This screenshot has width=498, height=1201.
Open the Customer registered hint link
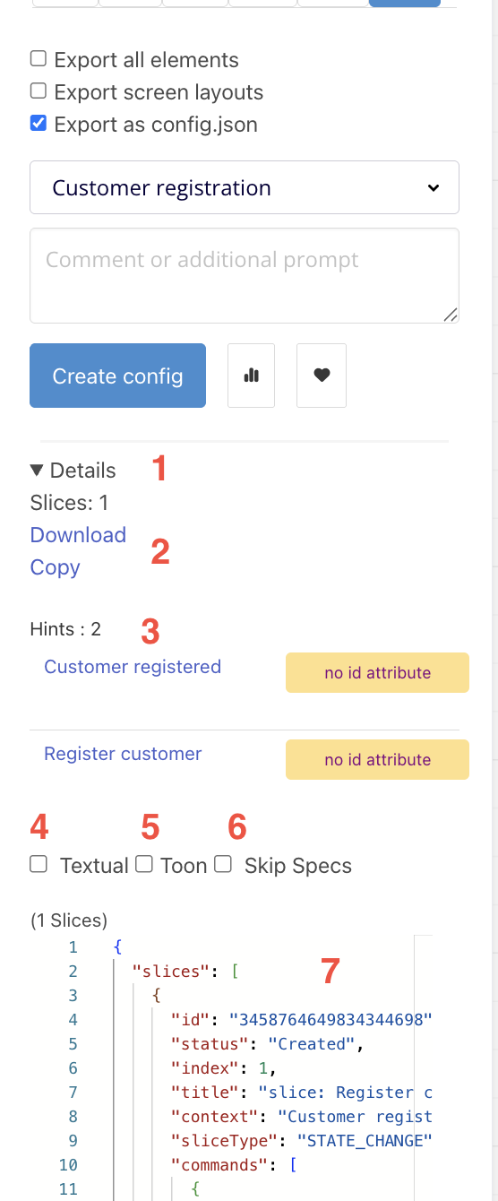click(x=133, y=667)
